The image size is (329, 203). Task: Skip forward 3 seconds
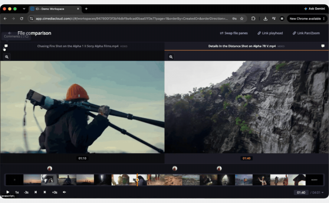pos(54,192)
